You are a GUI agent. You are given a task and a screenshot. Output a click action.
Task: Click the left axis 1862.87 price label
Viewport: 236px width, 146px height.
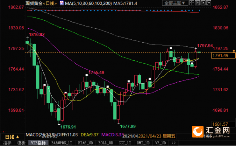(x=16, y=7)
